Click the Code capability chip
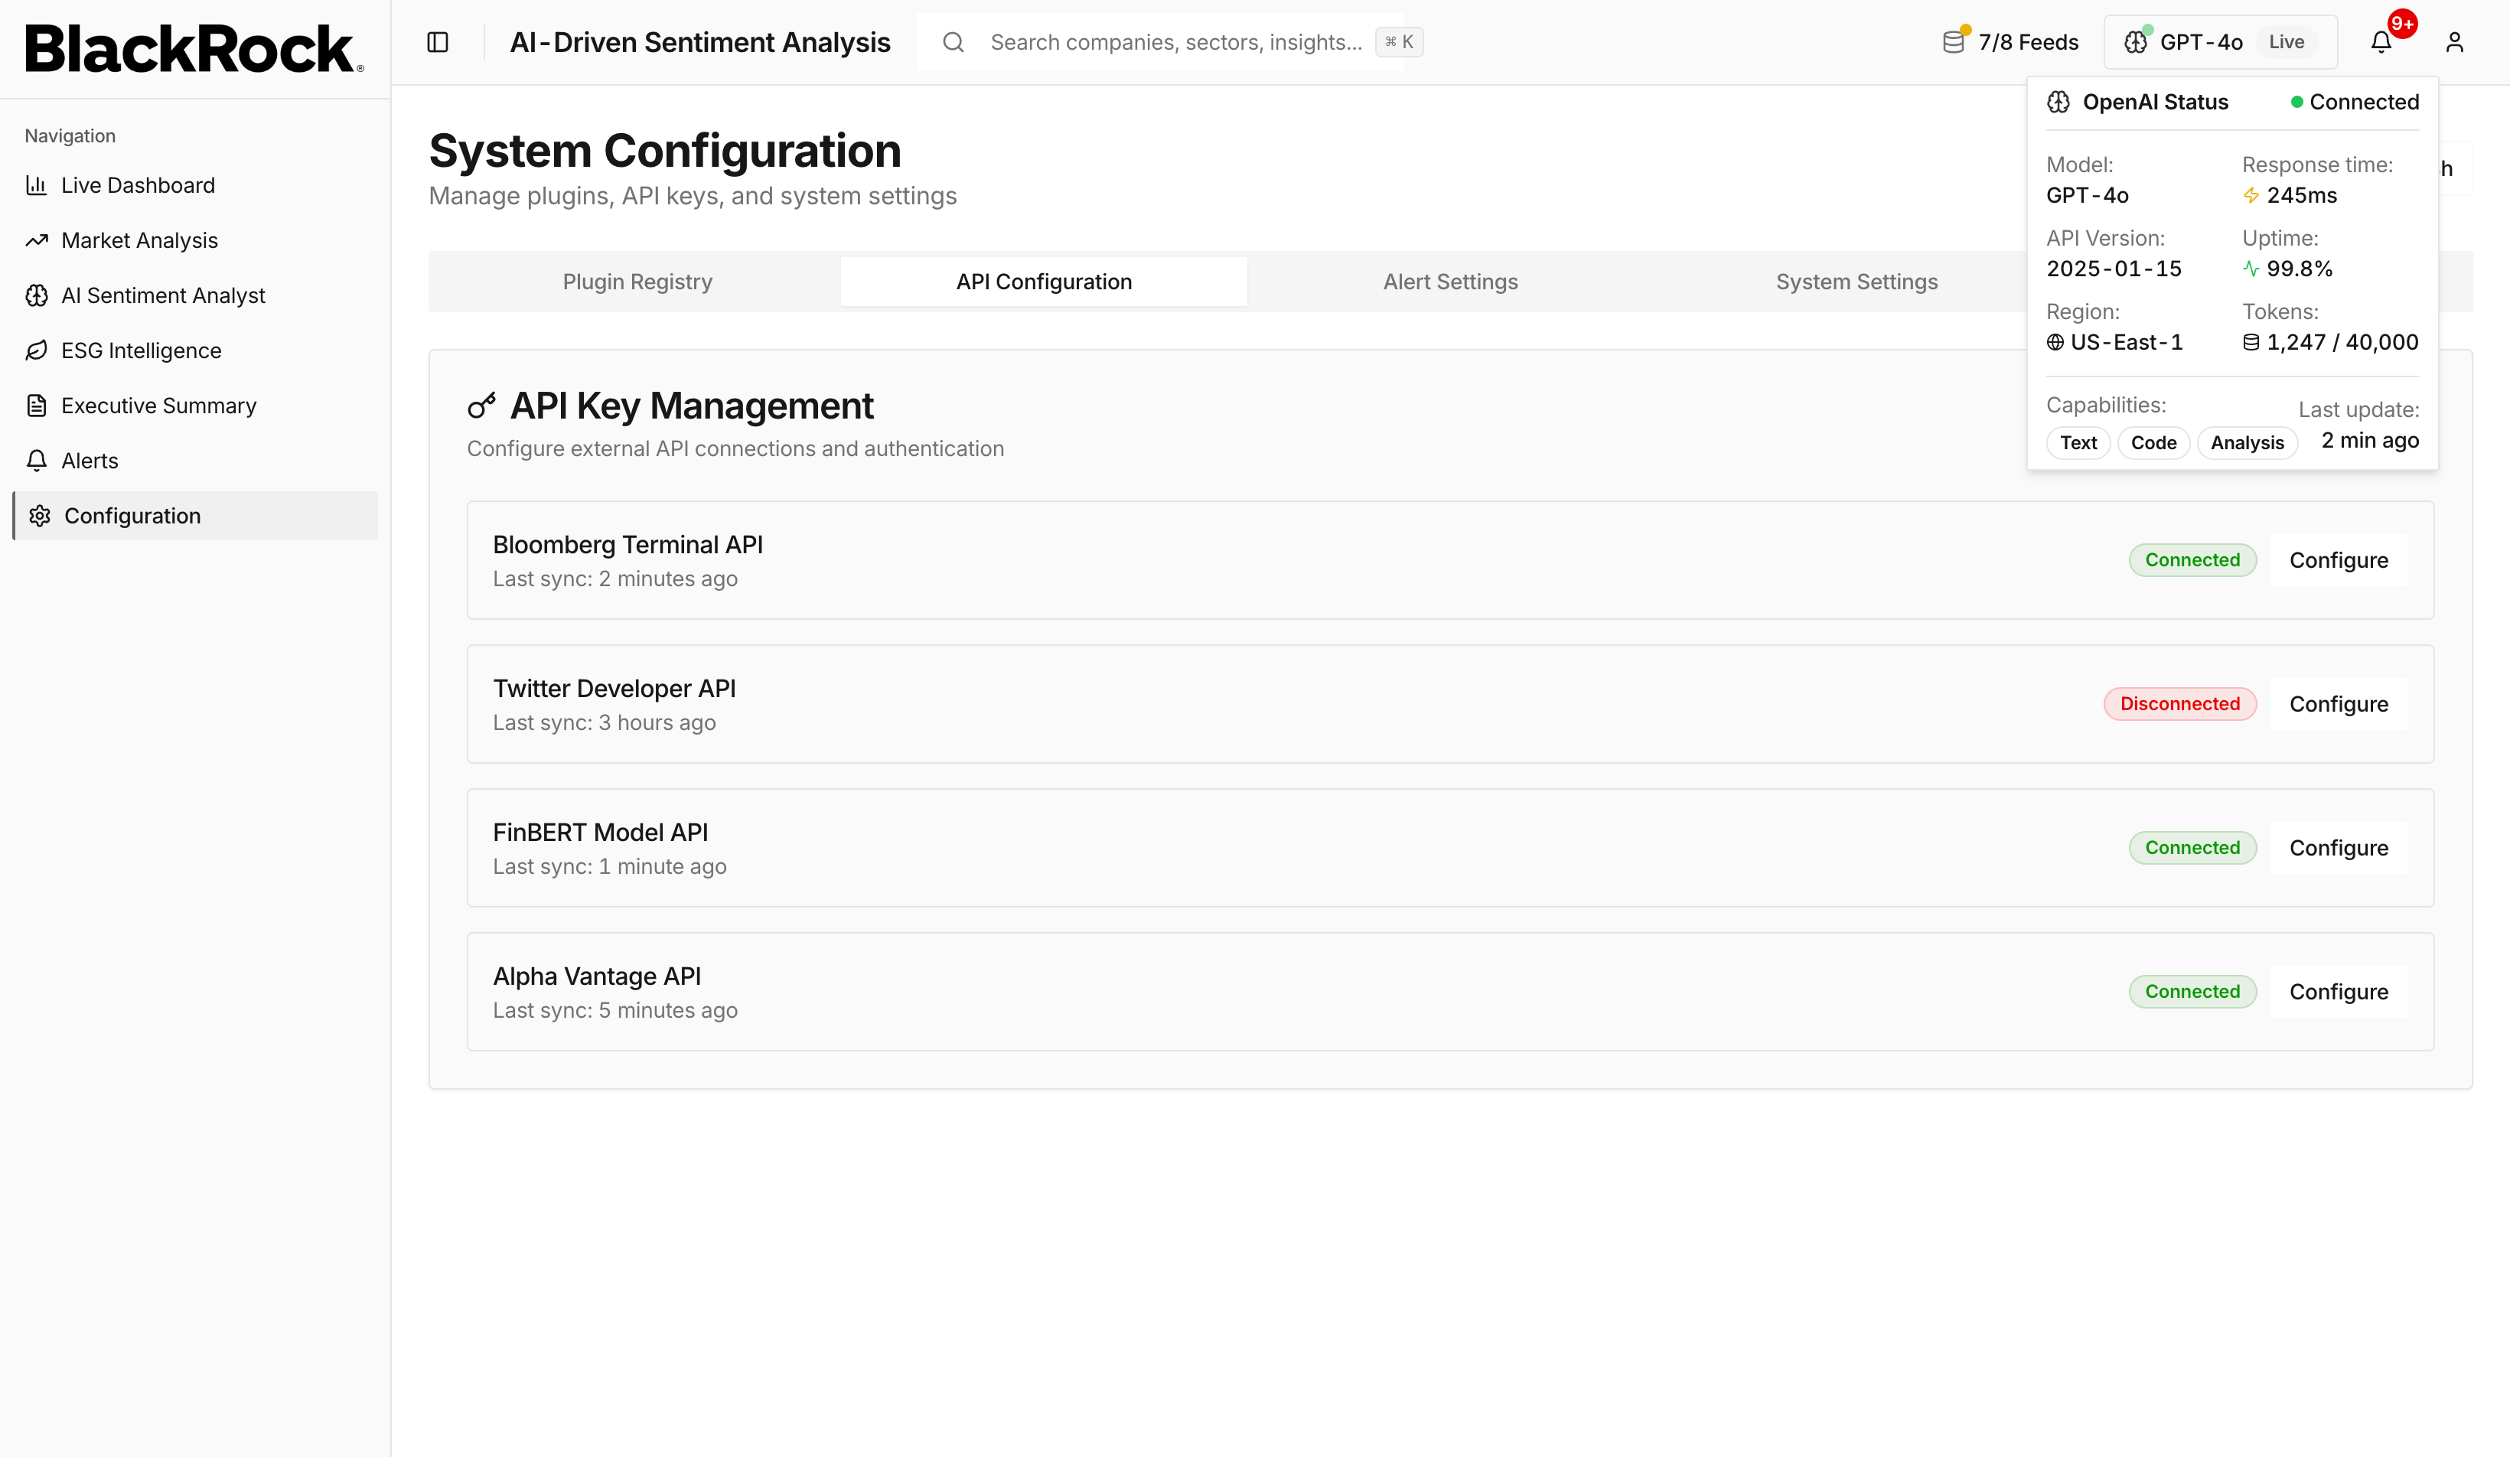 (x=2153, y=443)
